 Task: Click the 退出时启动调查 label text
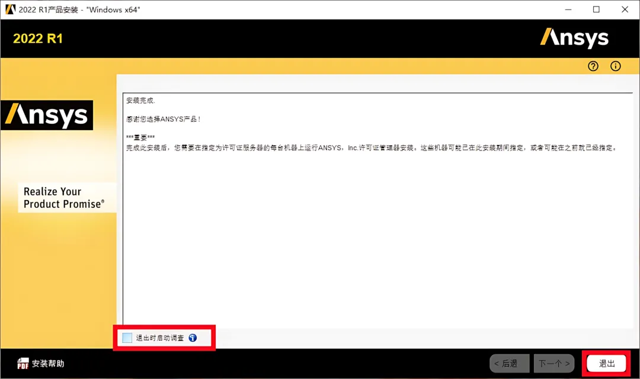pyautogui.click(x=160, y=338)
